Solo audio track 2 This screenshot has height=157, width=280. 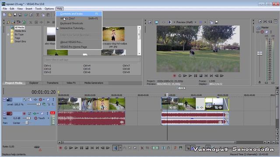point(47,113)
